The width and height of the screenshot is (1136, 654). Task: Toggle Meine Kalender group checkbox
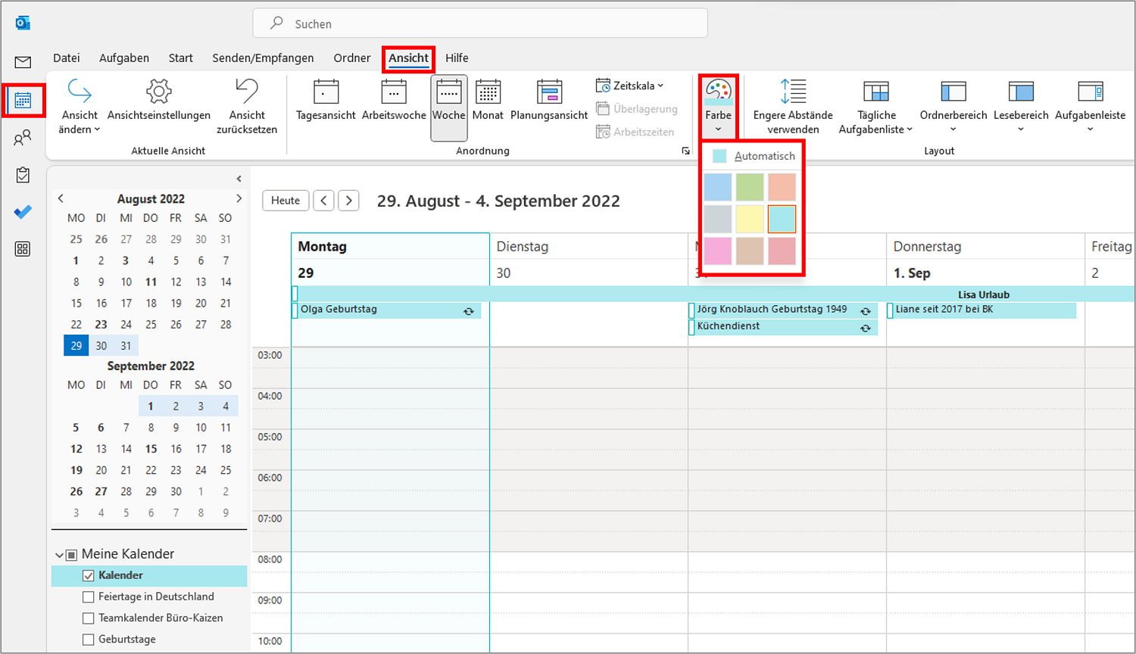coord(72,555)
